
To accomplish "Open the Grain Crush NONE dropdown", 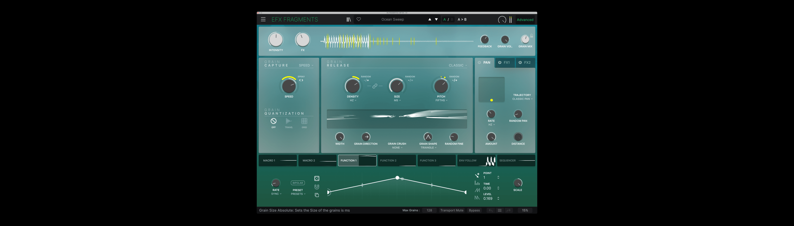I will point(397,148).
